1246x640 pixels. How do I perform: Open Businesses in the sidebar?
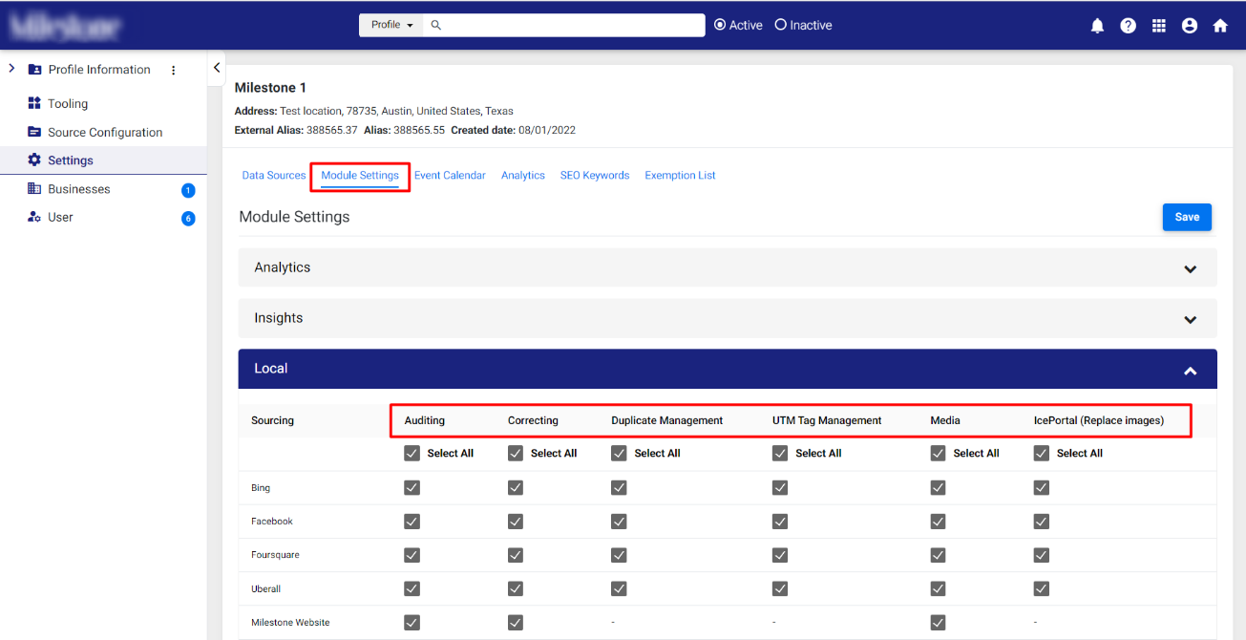coord(79,189)
